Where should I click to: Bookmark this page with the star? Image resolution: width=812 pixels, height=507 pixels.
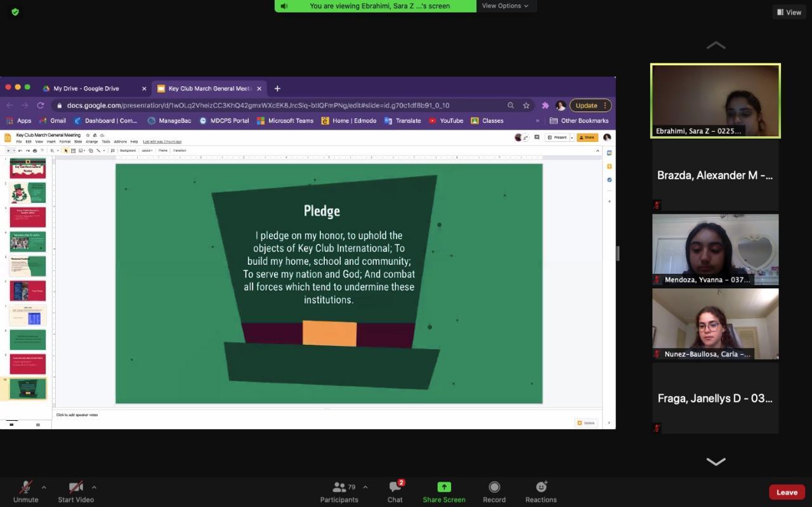tap(526, 105)
